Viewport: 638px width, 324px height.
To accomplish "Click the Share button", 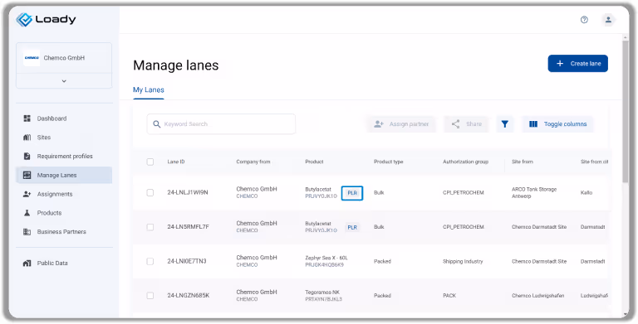I will pyautogui.click(x=466, y=123).
